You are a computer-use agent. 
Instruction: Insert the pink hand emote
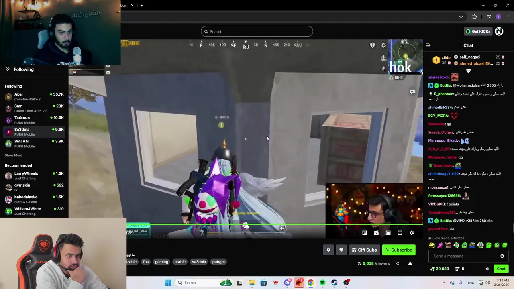[x=440, y=245]
